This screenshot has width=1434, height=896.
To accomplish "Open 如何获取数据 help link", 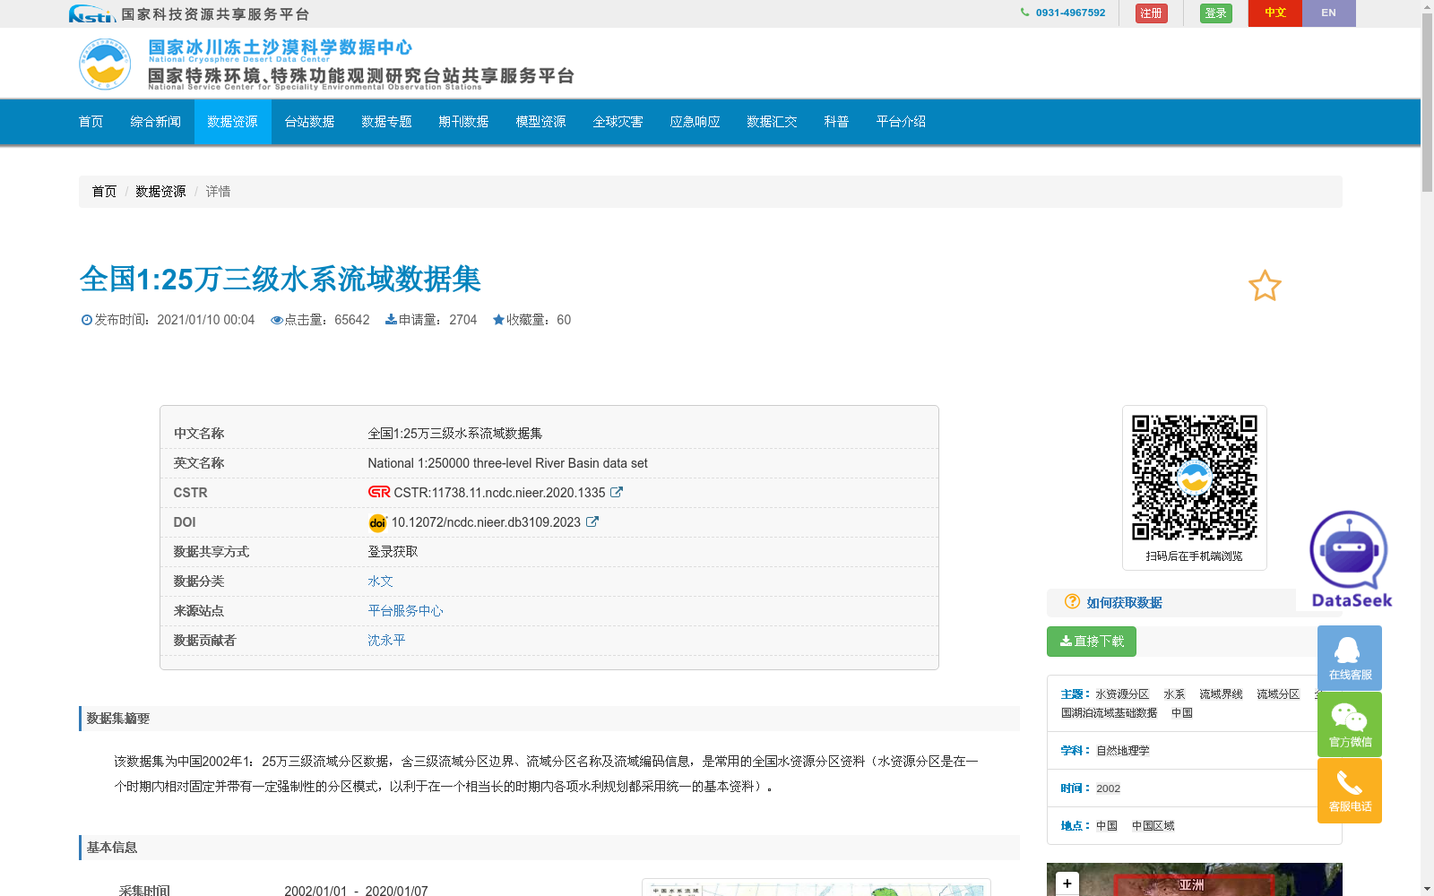I will point(1125,602).
